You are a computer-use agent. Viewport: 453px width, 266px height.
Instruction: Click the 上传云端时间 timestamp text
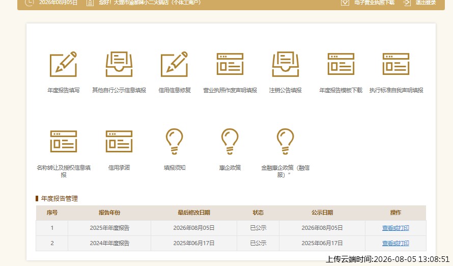coord(387,259)
